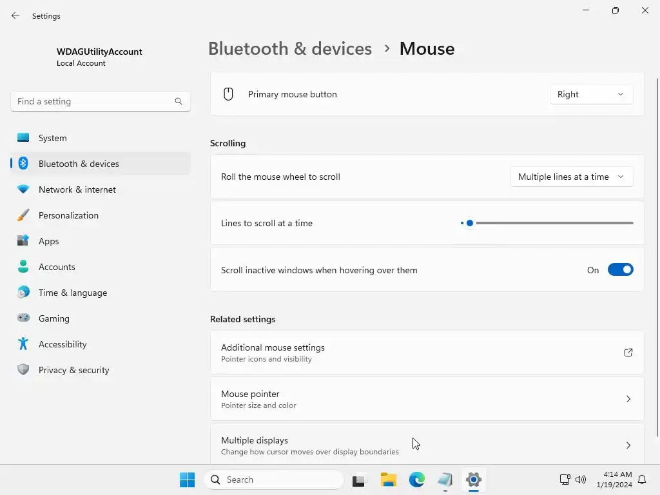Open Additional mouse settings

pos(427,353)
